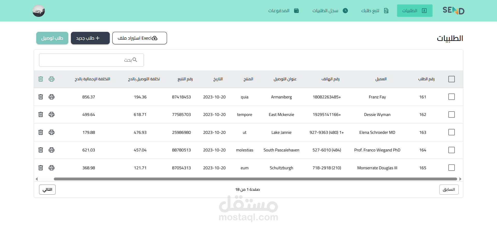Click address South Pascalehaven
497x227 pixels.
[281, 150]
